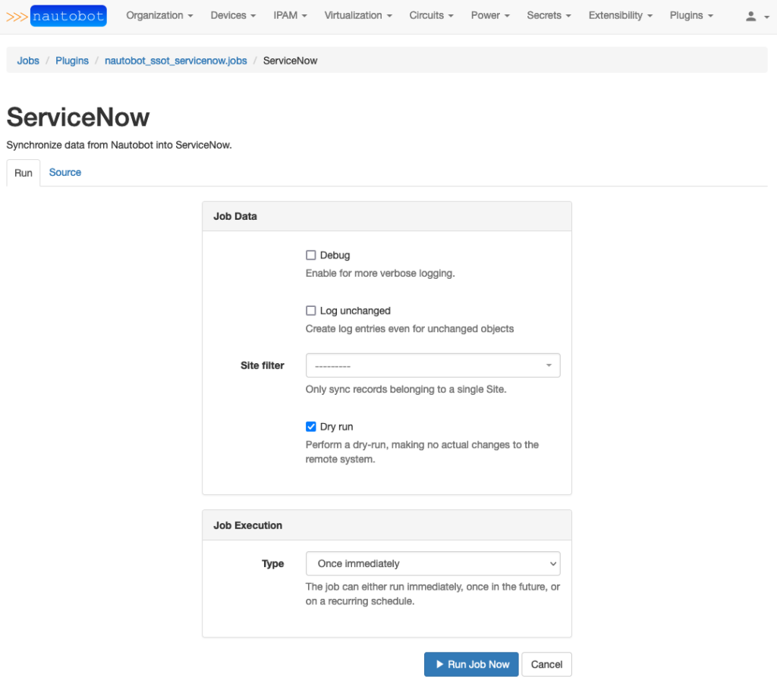Open the Extensibility menu
The width and height of the screenshot is (777, 686).
(x=621, y=15)
